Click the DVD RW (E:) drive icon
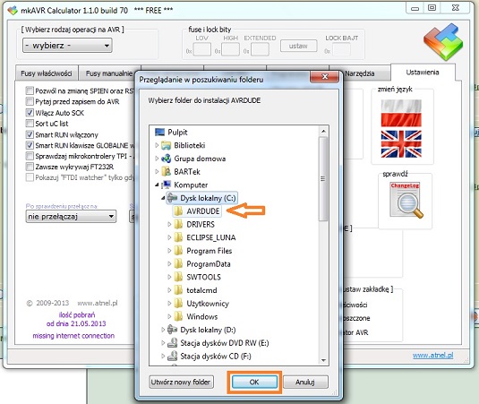Screen dimensions: 479x404 click(x=172, y=342)
